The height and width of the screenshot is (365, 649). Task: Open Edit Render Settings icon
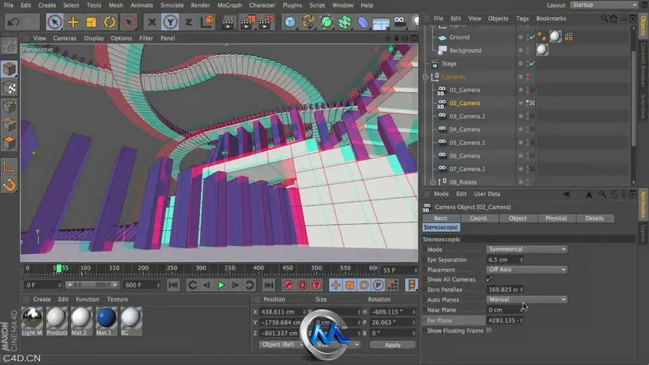click(x=266, y=22)
